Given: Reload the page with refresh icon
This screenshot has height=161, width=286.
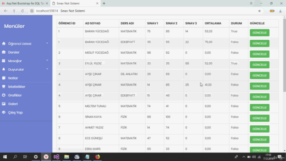Looking at the screenshot, I should 22,11.
